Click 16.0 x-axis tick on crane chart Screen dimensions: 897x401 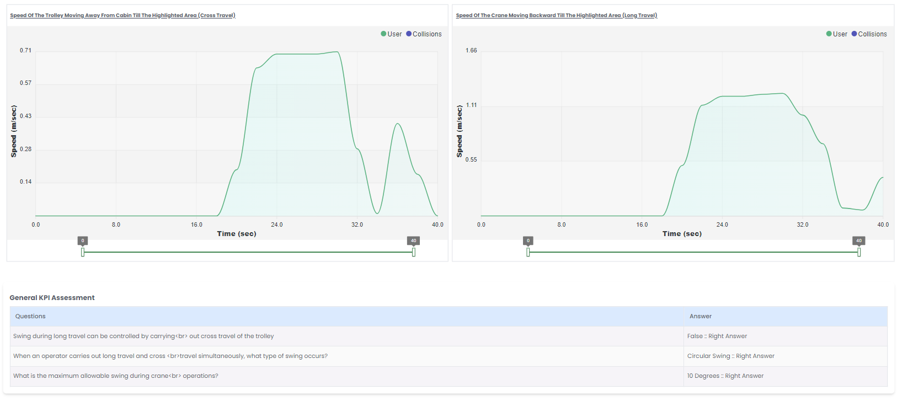[642, 224]
